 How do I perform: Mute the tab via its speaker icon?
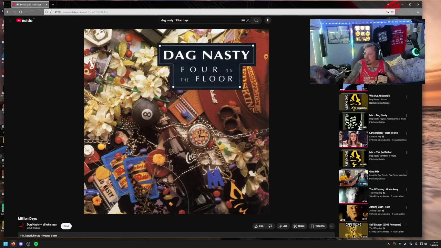click(x=18, y=4)
